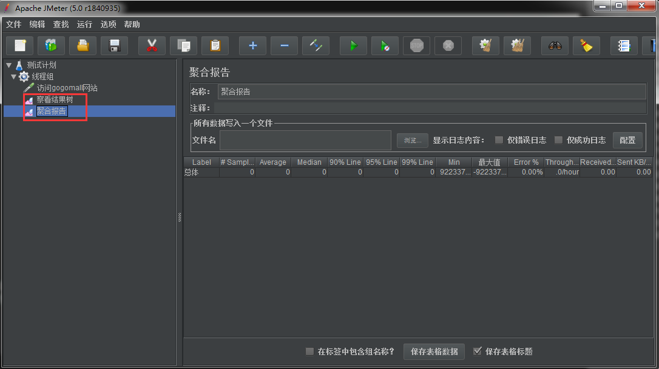
Task: Click the 测试计划 flask icon
Action: 19,65
